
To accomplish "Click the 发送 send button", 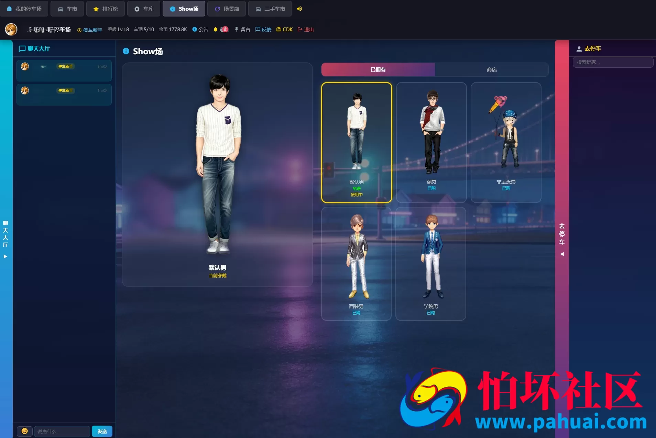I will click(102, 431).
